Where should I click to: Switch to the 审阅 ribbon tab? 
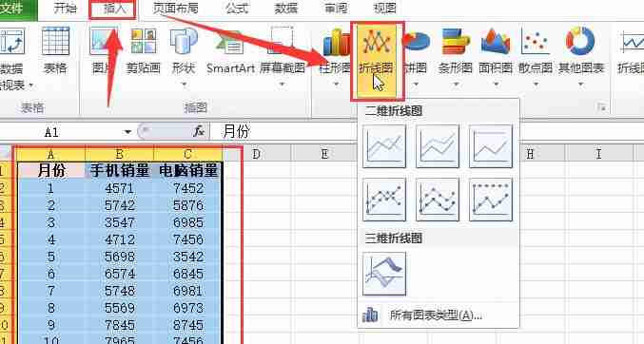pyautogui.click(x=336, y=9)
